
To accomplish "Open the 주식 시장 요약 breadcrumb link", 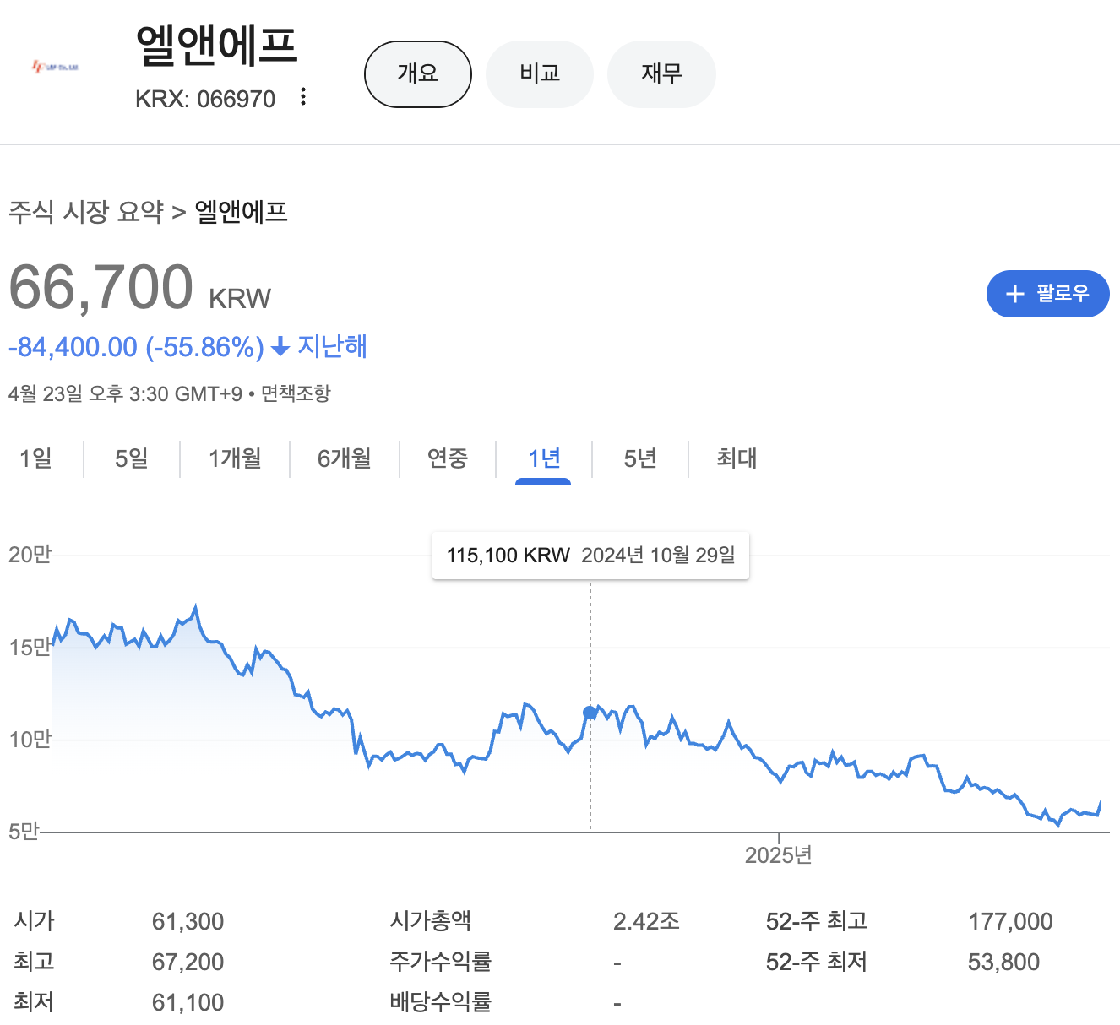I will 86,211.
